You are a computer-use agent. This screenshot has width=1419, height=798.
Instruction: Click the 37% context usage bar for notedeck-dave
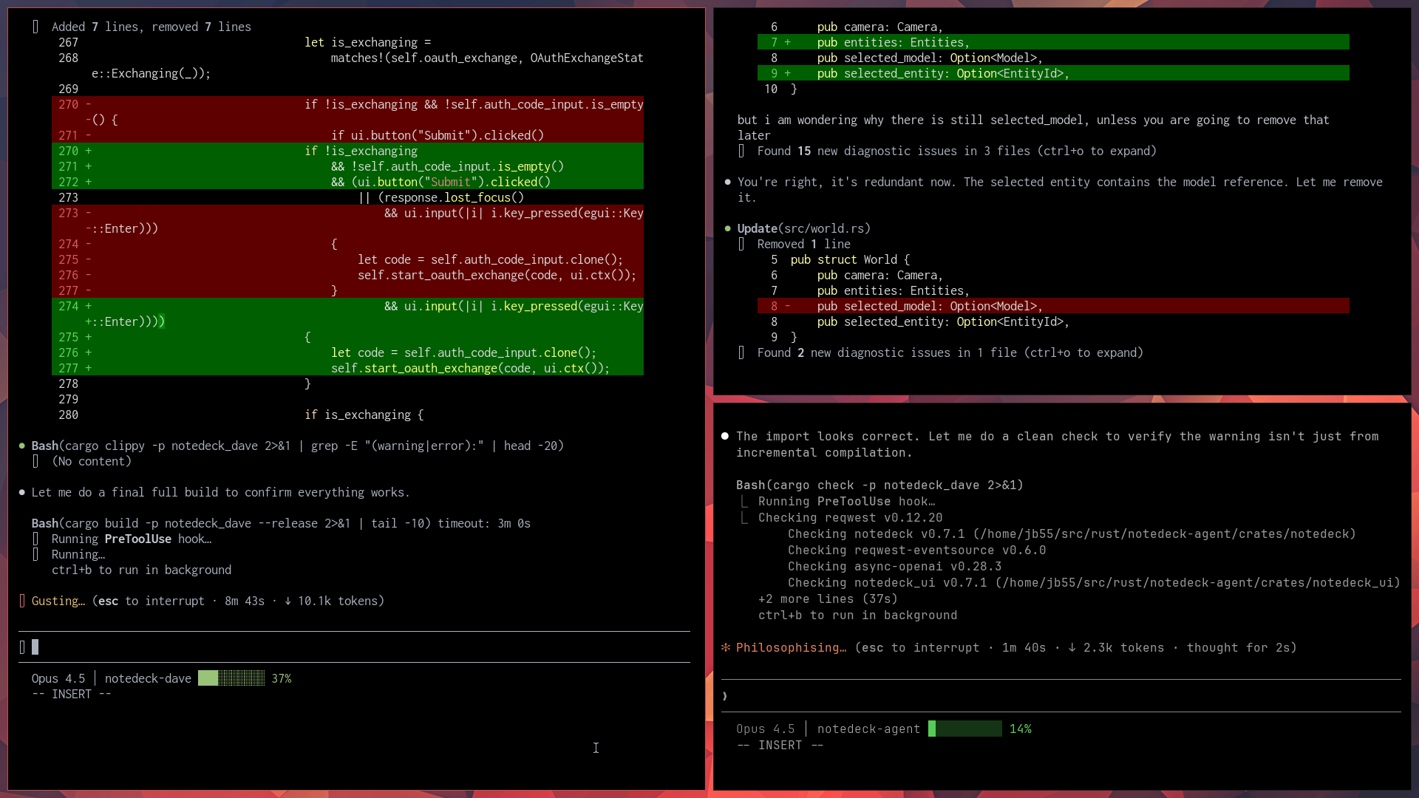[231, 678]
